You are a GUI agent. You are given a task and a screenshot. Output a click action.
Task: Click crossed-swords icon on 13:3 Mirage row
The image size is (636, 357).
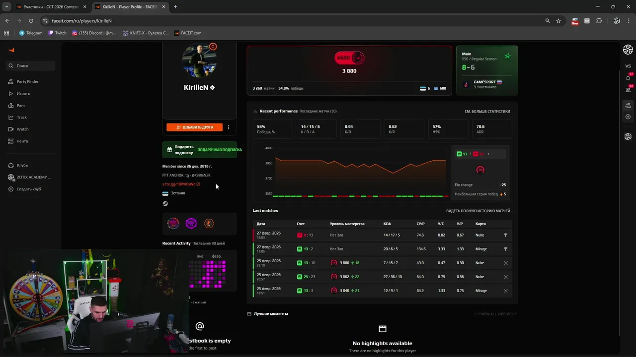coord(505,291)
